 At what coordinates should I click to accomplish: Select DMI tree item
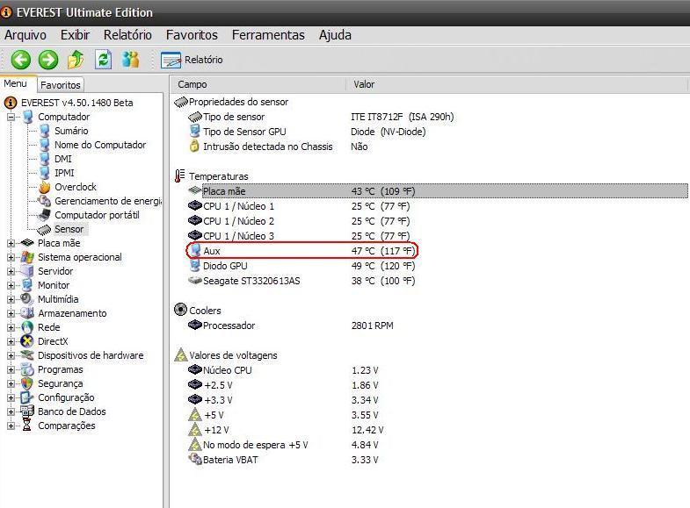(63, 159)
